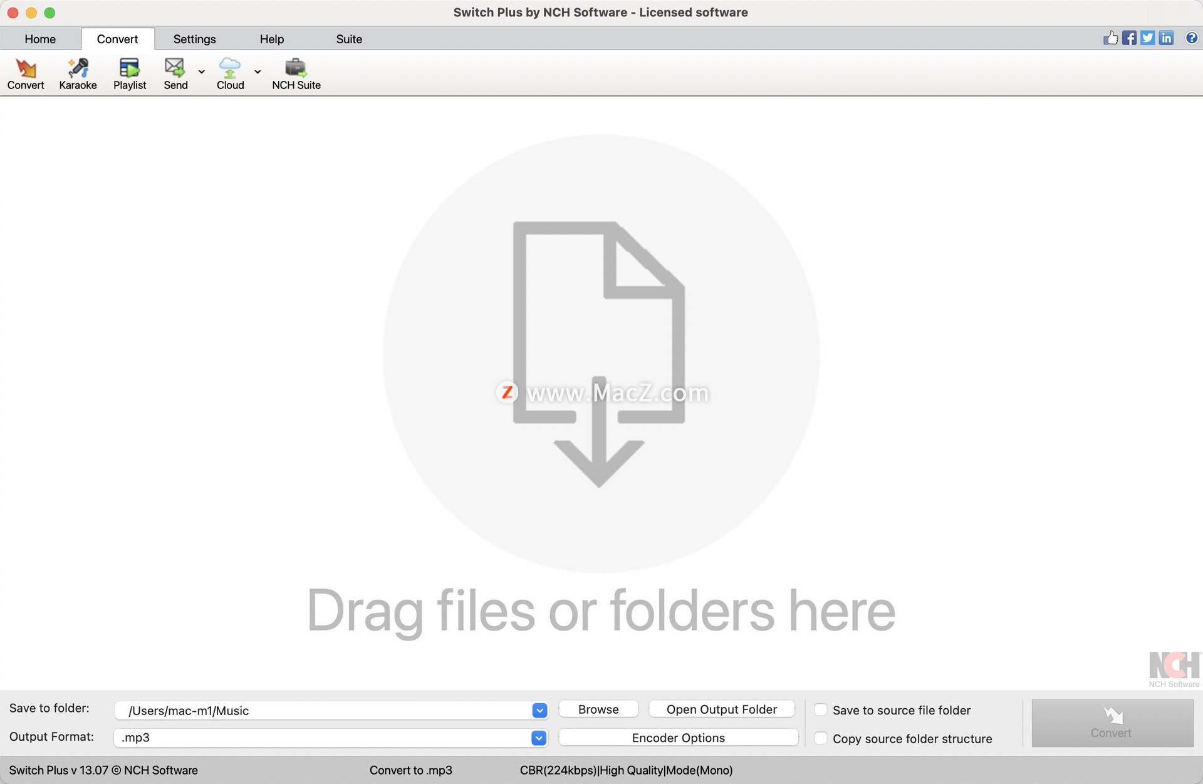Viewport: 1203px width, 784px height.
Task: Close the Switch Plus window
Action: tap(13, 13)
